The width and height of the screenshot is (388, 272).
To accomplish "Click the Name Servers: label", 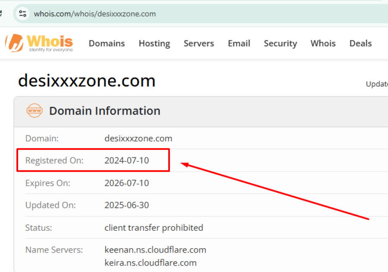I will click(x=54, y=250).
